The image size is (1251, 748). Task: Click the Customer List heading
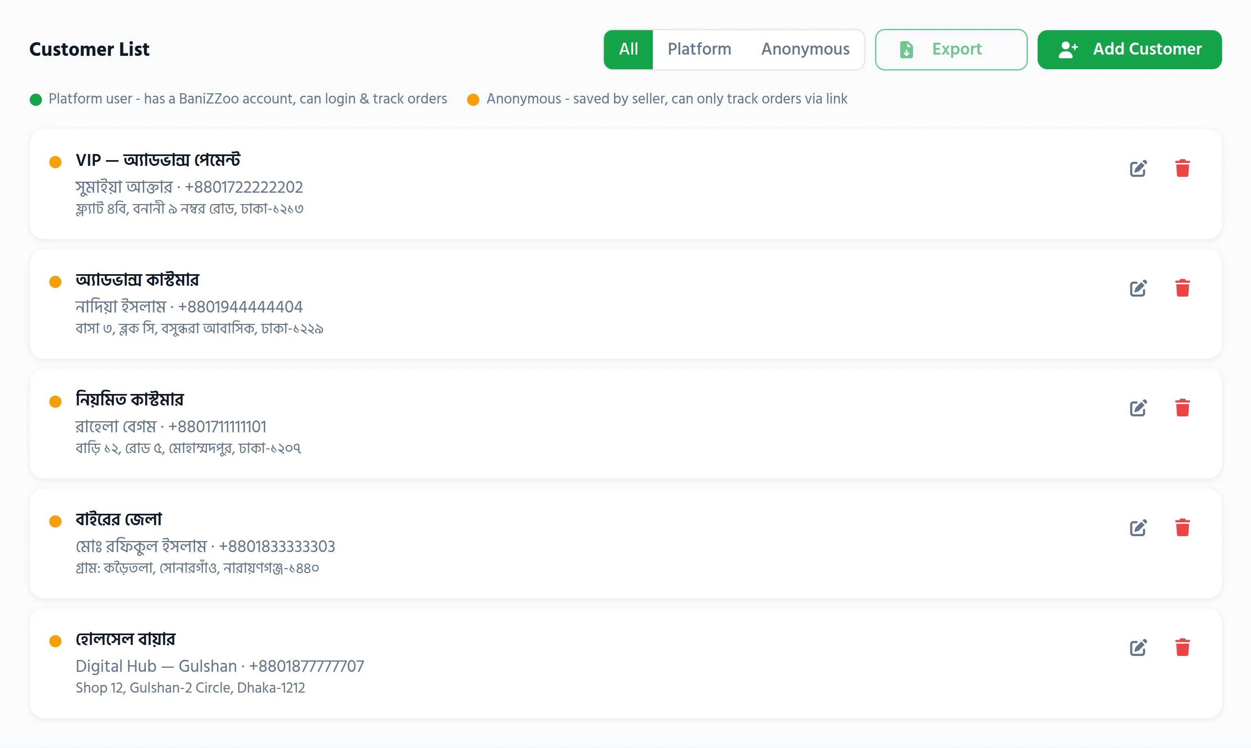pyautogui.click(x=89, y=49)
